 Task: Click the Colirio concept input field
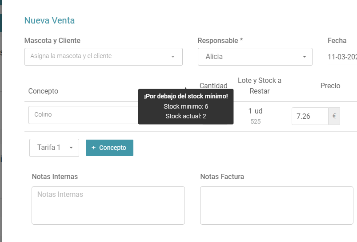click(83, 115)
